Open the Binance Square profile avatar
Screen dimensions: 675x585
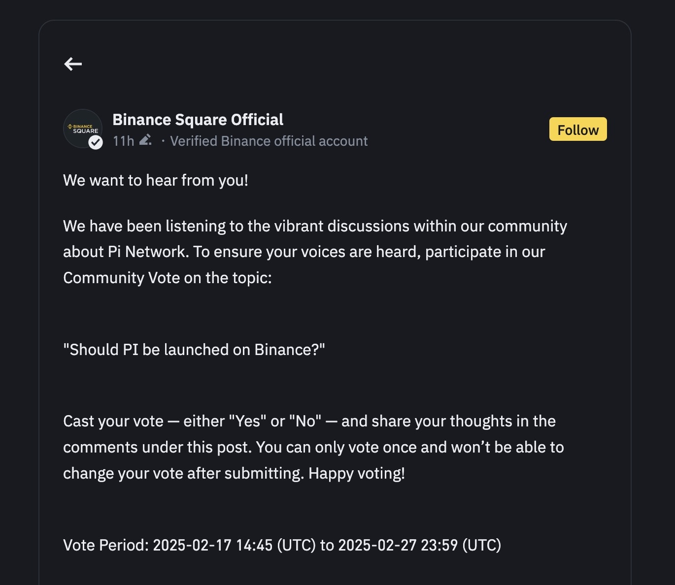(82, 128)
